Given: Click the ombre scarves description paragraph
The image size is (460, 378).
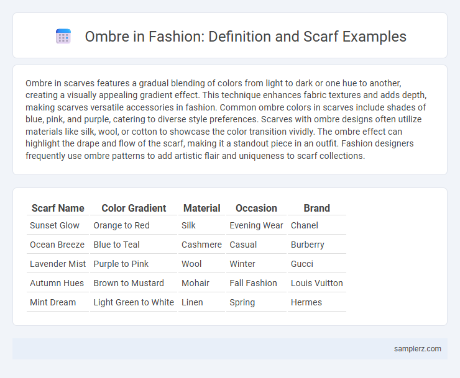Looking at the screenshot, I should pyautogui.click(x=226, y=119).
